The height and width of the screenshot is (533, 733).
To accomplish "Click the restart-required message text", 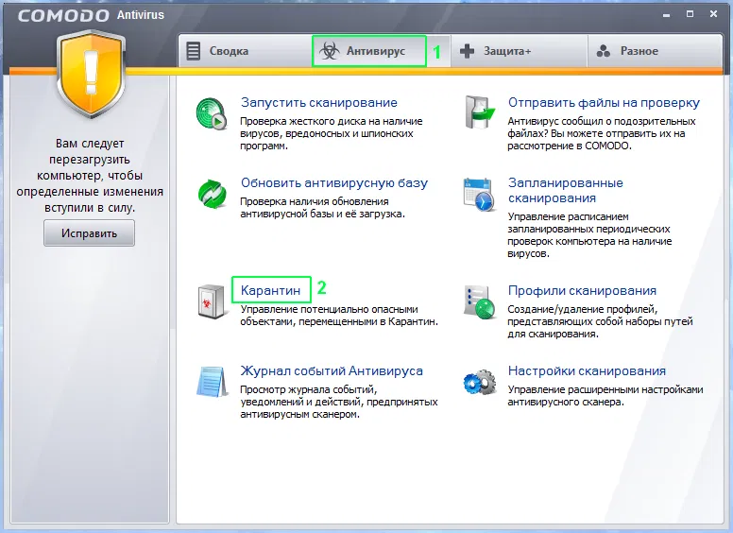I will (x=90, y=176).
